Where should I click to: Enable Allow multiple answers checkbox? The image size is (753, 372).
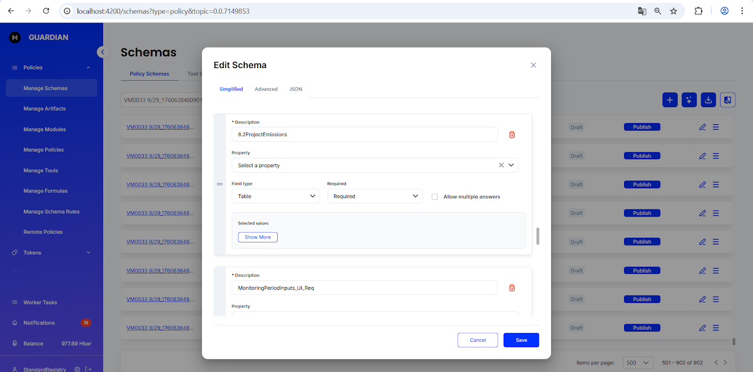pyautogui.click(x=435, y=197)
